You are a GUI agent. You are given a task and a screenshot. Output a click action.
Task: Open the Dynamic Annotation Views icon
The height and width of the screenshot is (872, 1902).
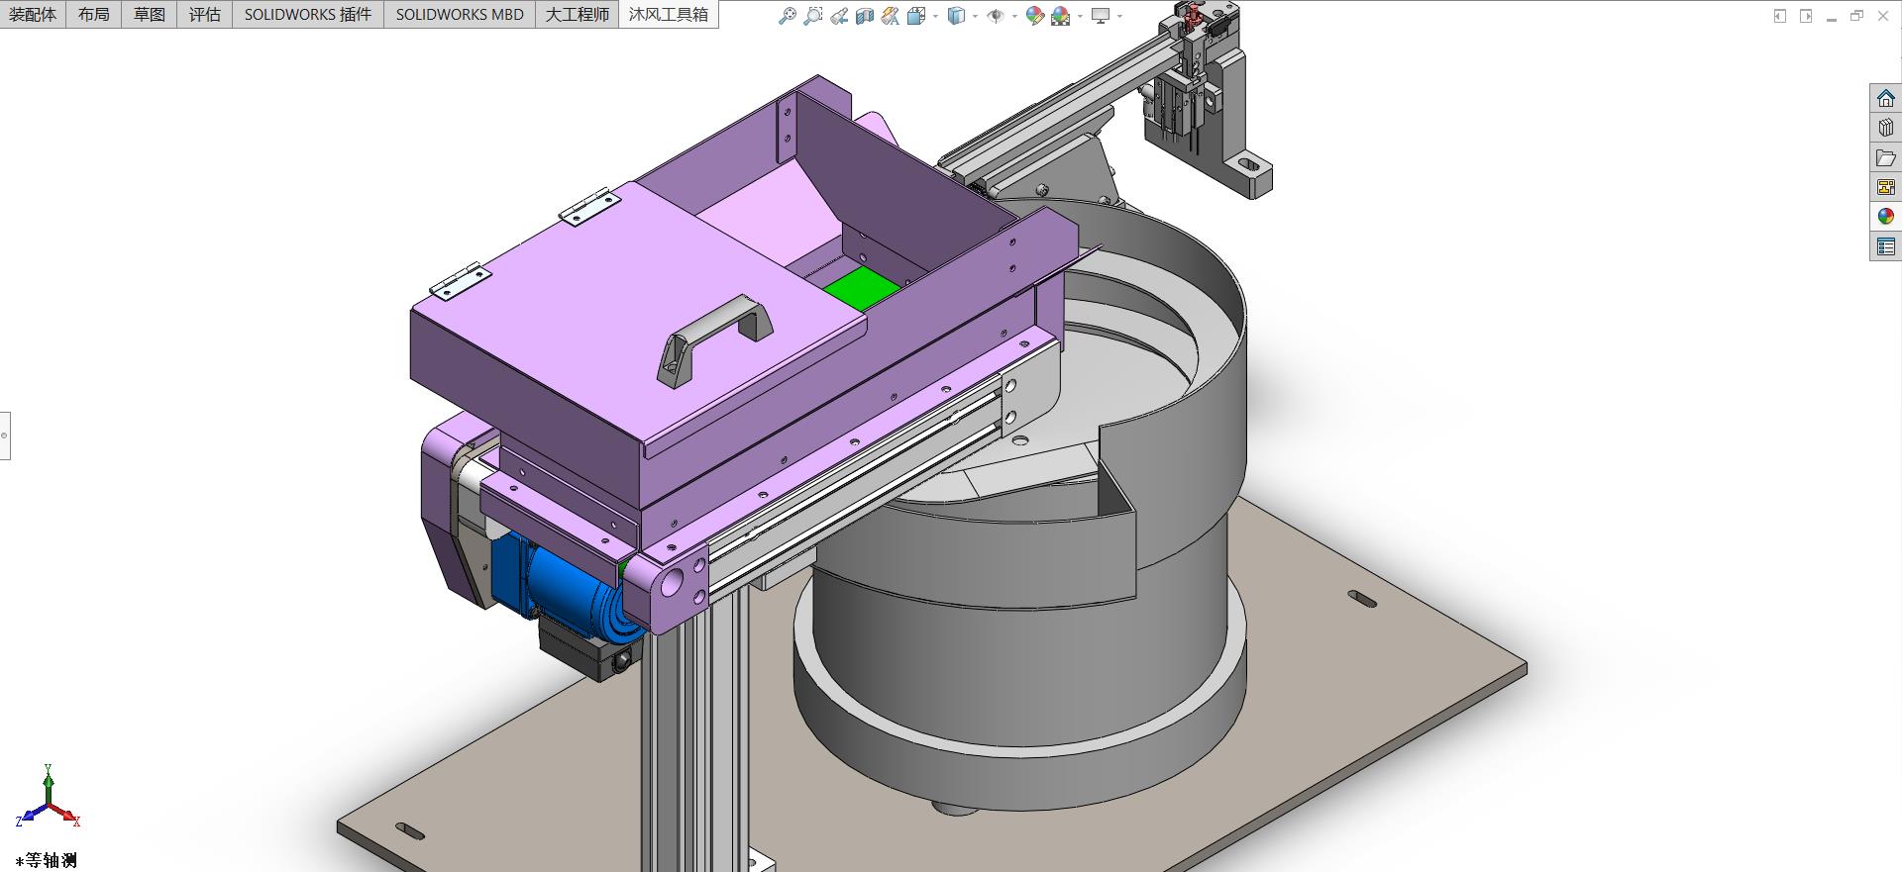click(x=891, y=16)
